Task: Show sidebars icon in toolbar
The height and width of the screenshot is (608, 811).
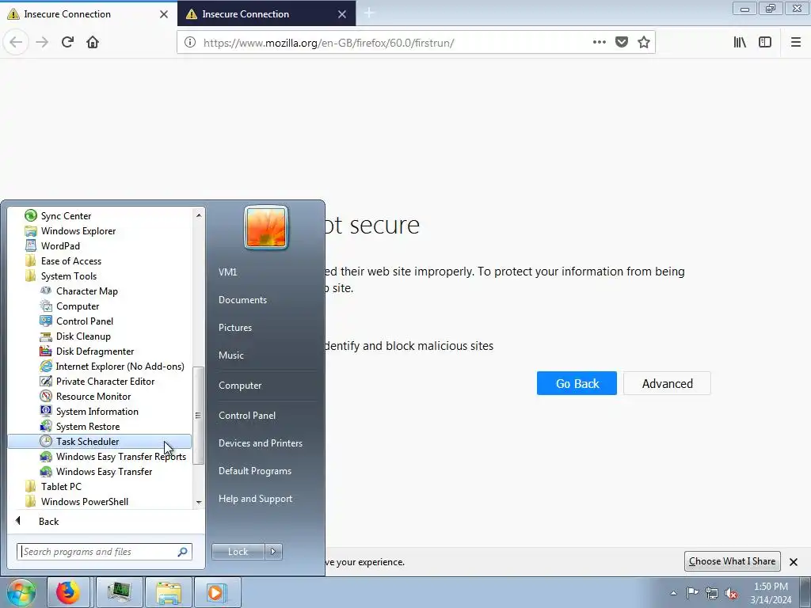Action: [x=765, y=43]
